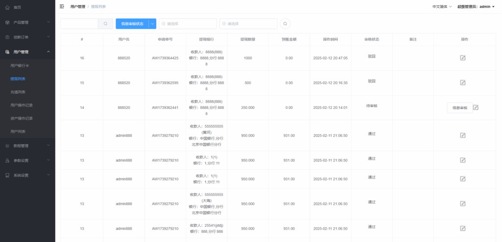This screenshot has height=242, width=502.
Task: Click order number AW1739364425
Action: (165, 58)
